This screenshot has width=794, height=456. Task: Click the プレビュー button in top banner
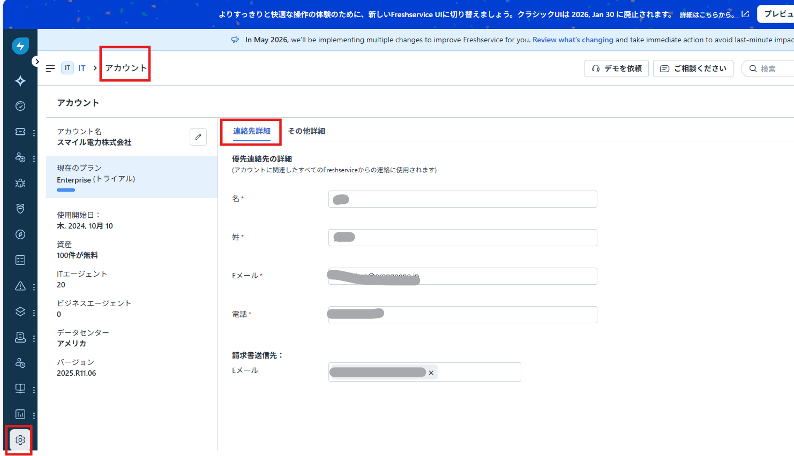pyautogui.click(x=775, y=14)
